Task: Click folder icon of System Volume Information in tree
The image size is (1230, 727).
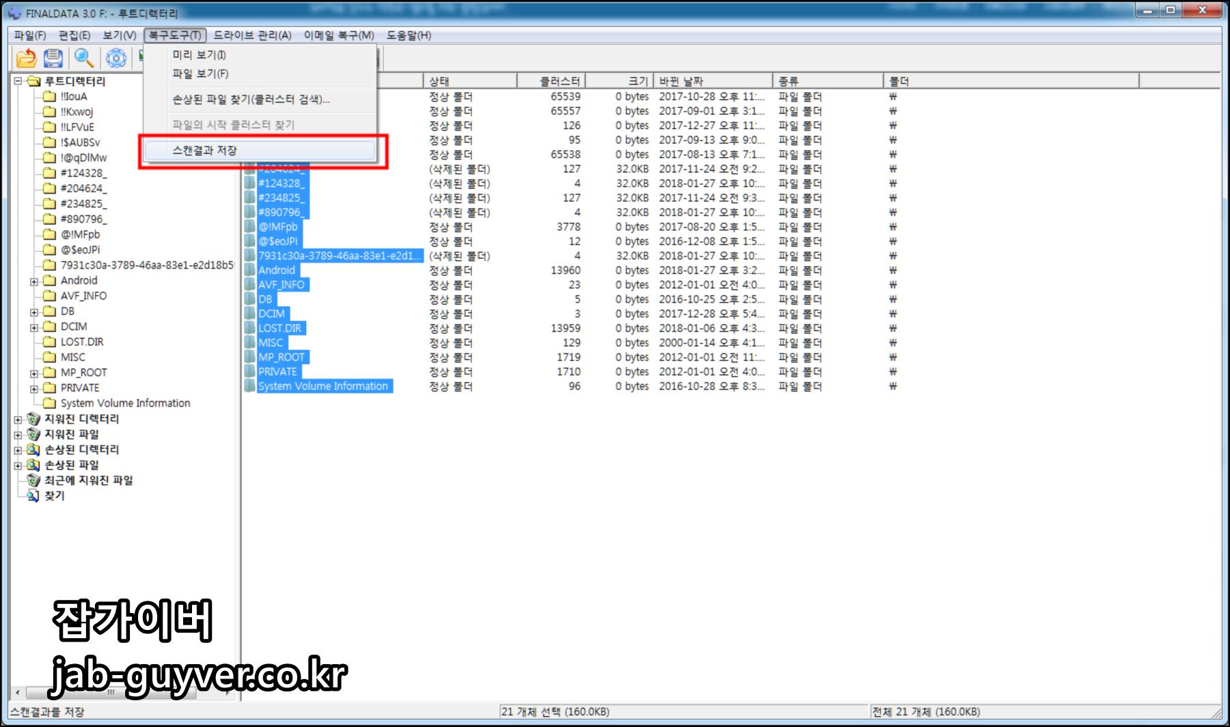Action: point(49,403)
